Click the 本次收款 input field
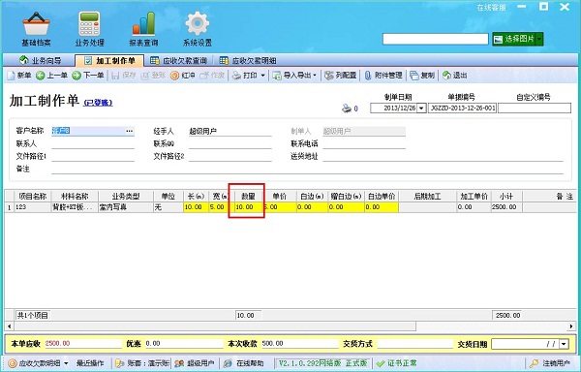The image size is (581, 372). [300, 344]
